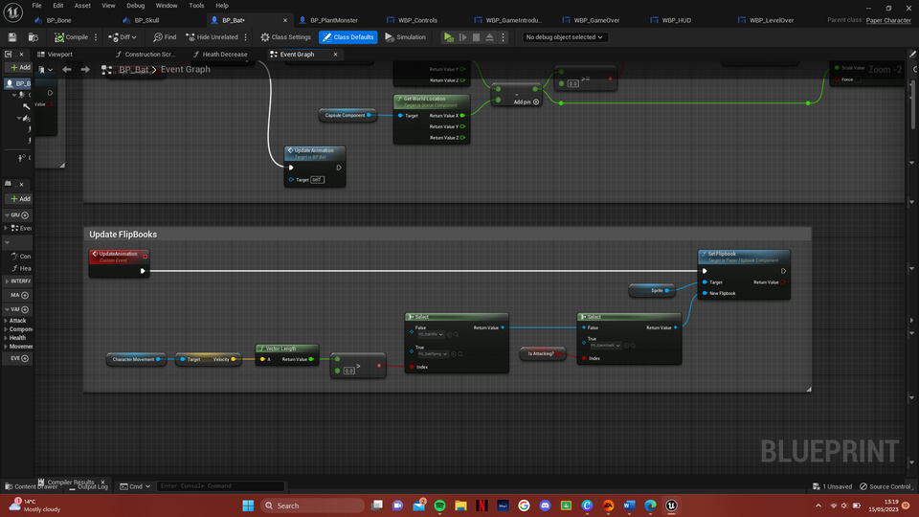Screen dimensions: 919x517
Task: Navigate forward in graph history
Action: click(85, 69)
